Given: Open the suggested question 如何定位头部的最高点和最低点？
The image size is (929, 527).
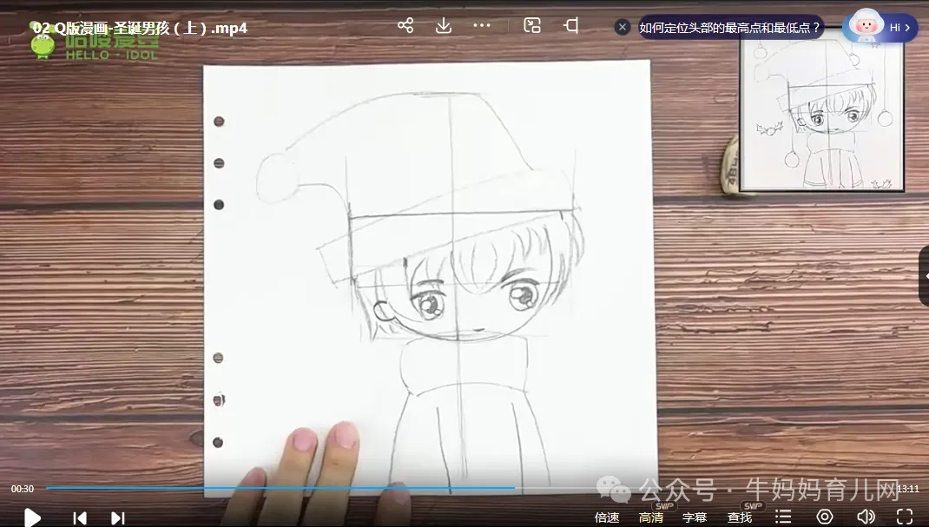Looking at the screenshot, I should click(x=729, y=27).
